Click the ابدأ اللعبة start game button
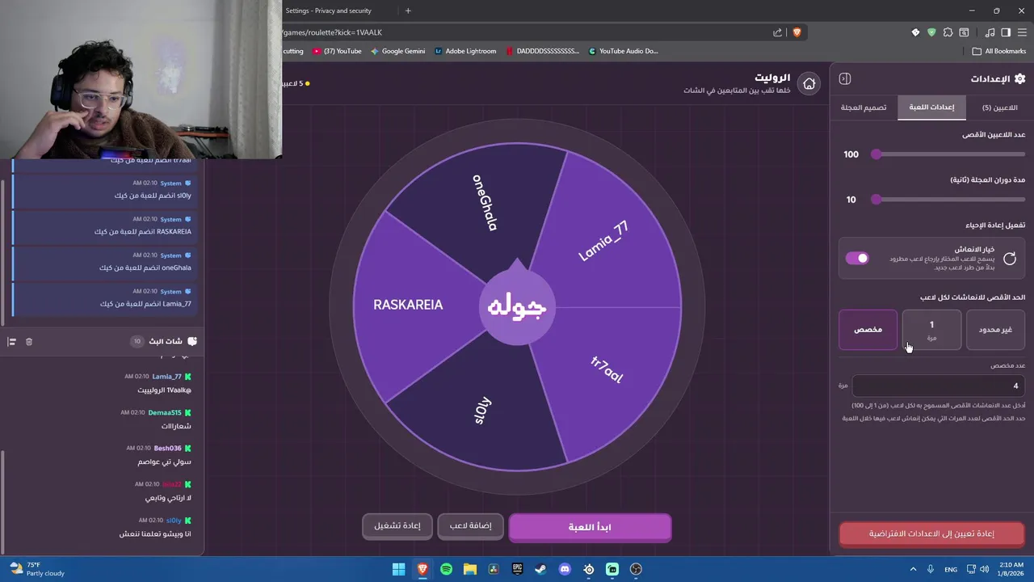The height and width of the screenshot is (582, 1034). [590, 527]
